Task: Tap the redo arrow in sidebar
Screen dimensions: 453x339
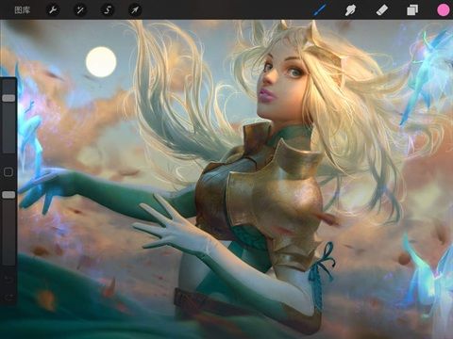Action: point(8,297)
